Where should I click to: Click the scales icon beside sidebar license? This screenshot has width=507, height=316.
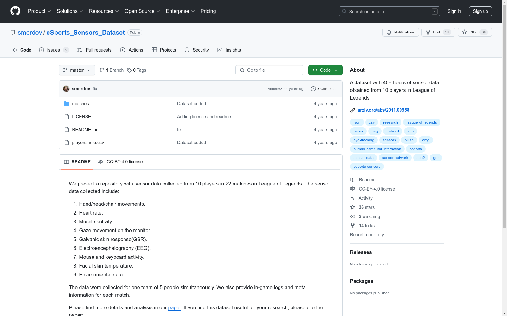click(x=353, y=189)
